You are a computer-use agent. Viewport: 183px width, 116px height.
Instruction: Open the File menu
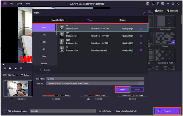(x=11, y=4)
